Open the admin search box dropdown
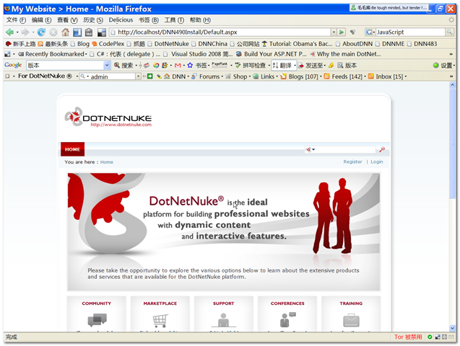Screen dimensions: 460x346 pos(138,76)
